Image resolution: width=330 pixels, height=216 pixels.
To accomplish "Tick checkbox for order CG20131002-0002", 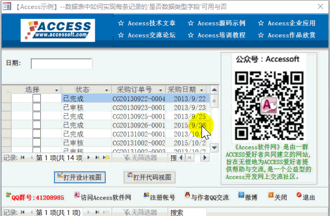I will coord(36,142).
